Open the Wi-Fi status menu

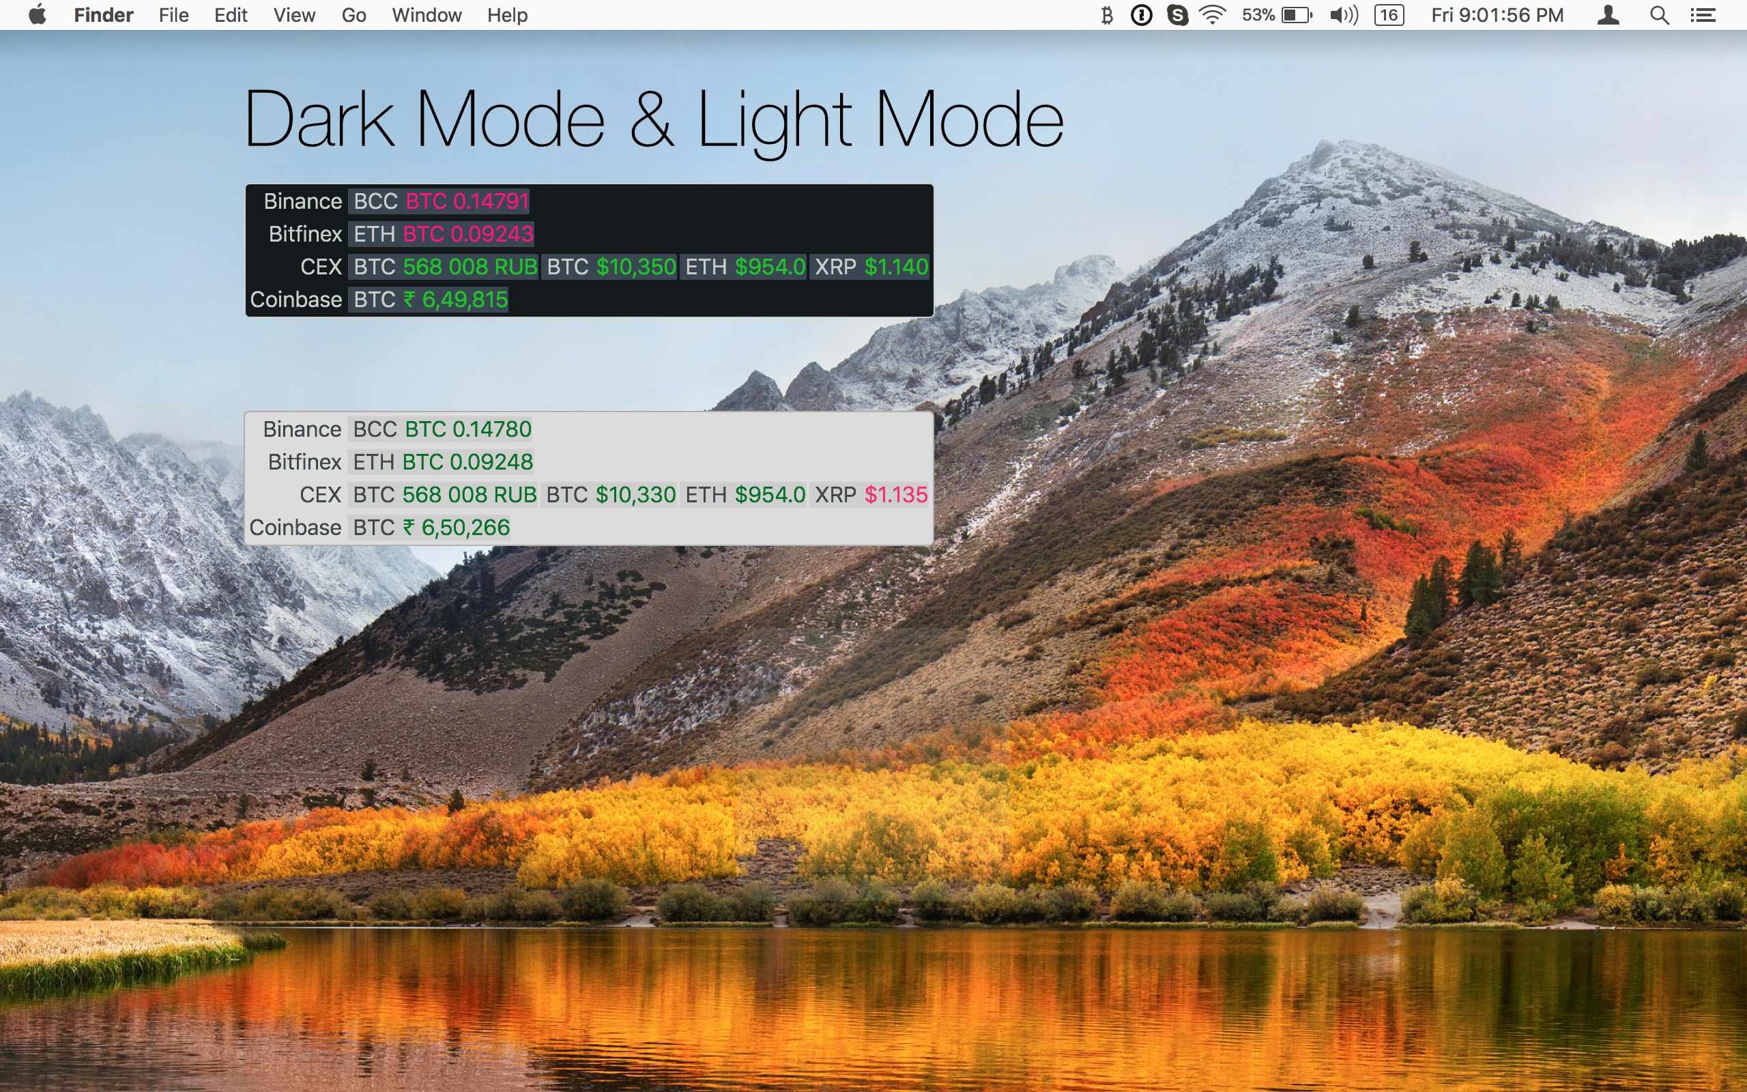pos(1213,15)
